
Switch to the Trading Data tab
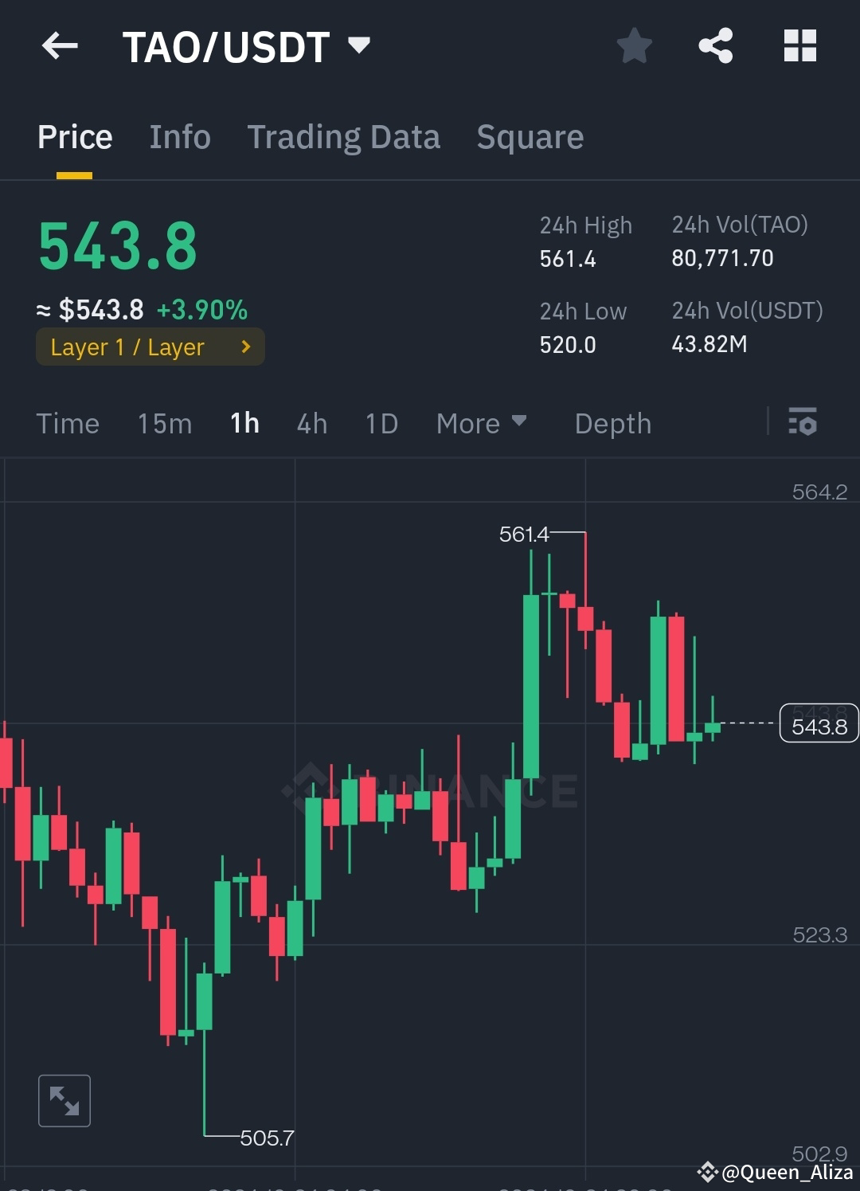click(x=344, y=136)
